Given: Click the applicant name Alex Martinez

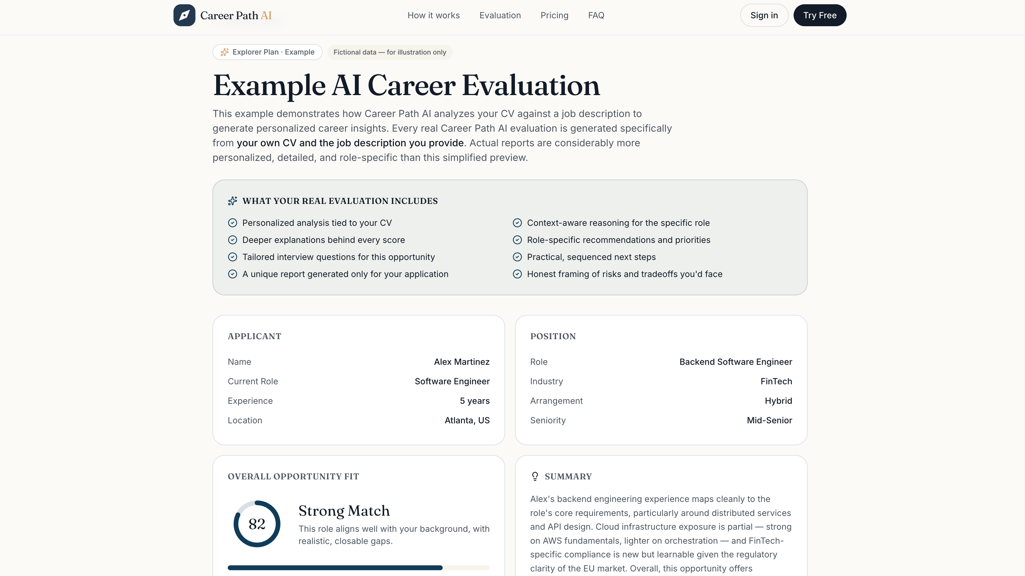Looking at the screenshot, I should (x=462, y=361).
